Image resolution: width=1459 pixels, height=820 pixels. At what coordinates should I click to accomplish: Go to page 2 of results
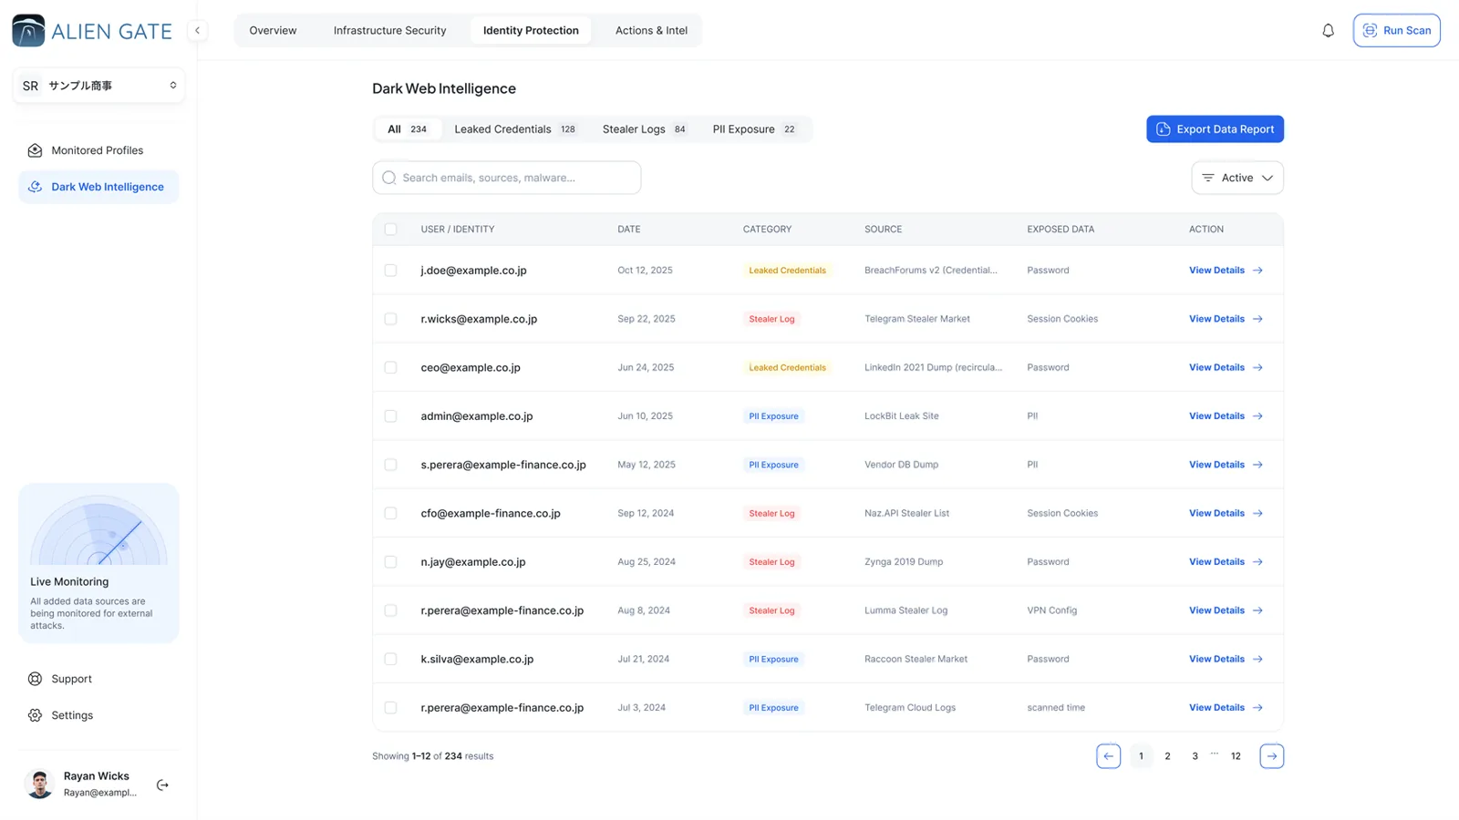coord(1167,756)
